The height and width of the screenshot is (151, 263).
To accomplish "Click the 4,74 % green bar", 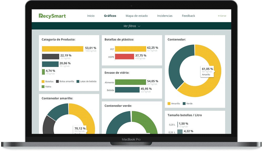I will click(43, 72).
